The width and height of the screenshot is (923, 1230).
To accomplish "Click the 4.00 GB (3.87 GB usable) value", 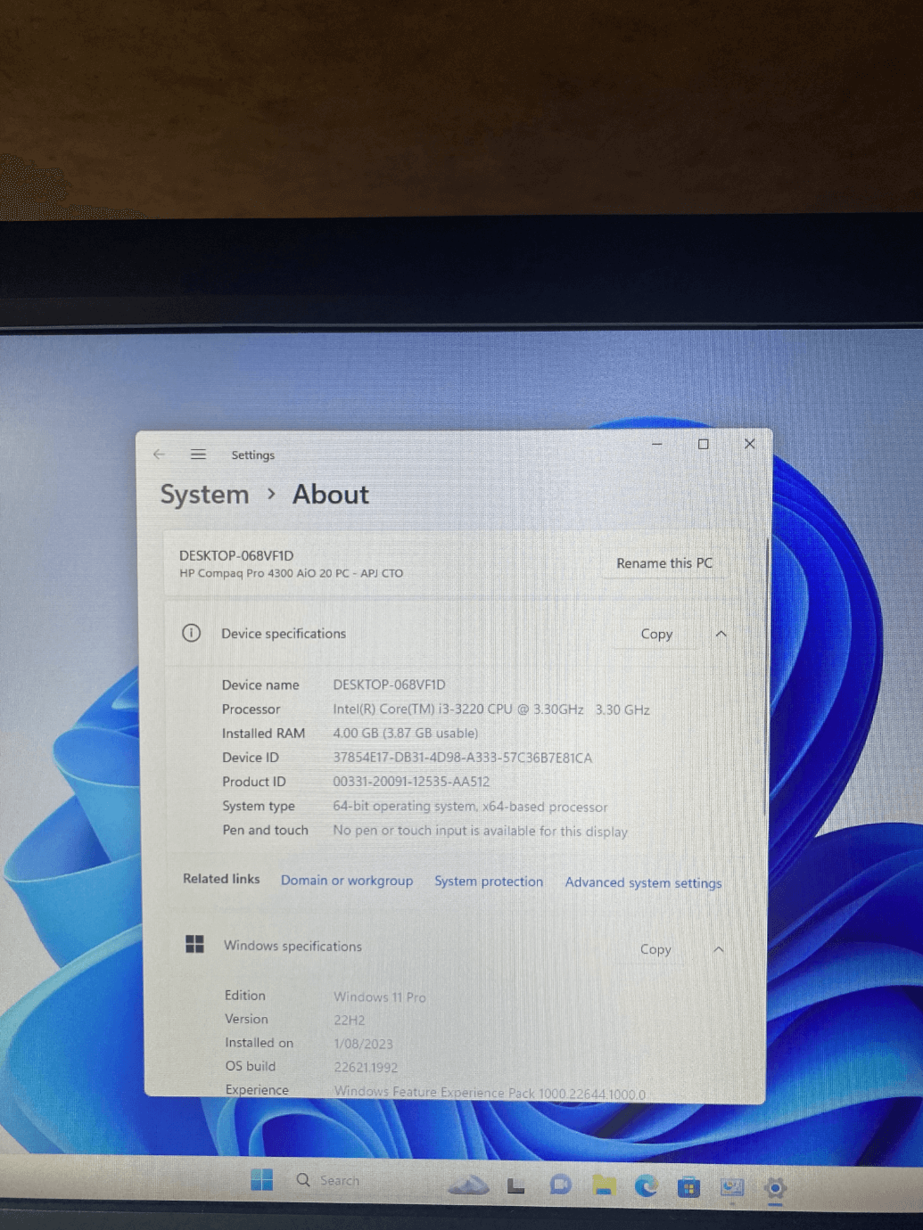I will point(406,734).
